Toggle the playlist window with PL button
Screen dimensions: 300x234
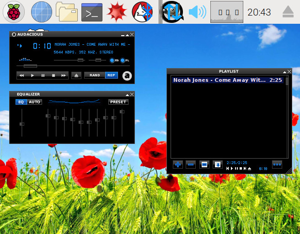pos(123,60)
